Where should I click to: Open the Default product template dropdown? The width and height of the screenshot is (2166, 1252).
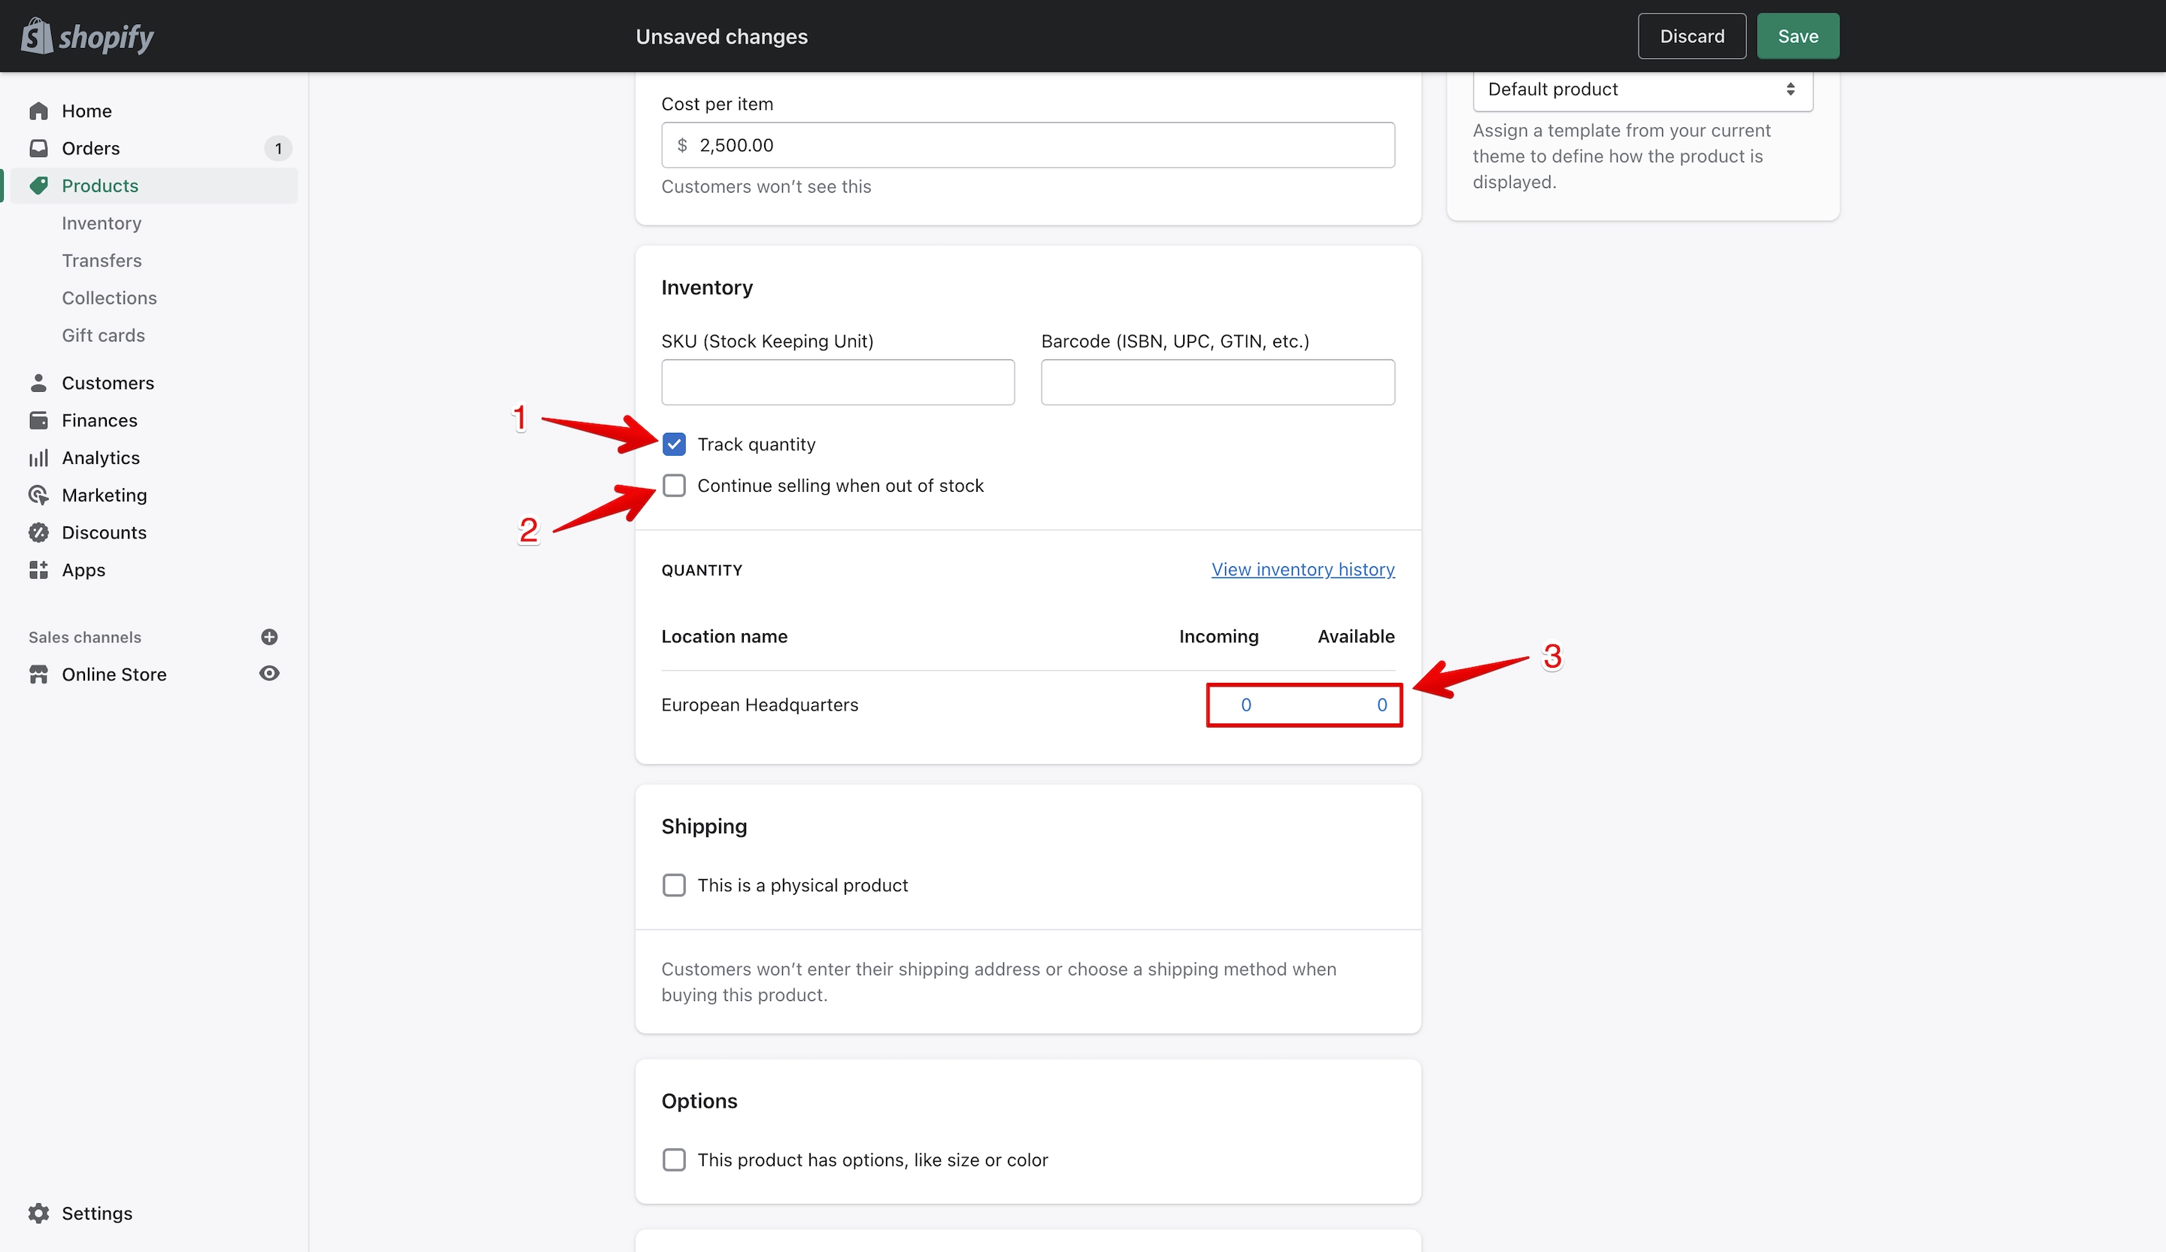pos(1643,89)
